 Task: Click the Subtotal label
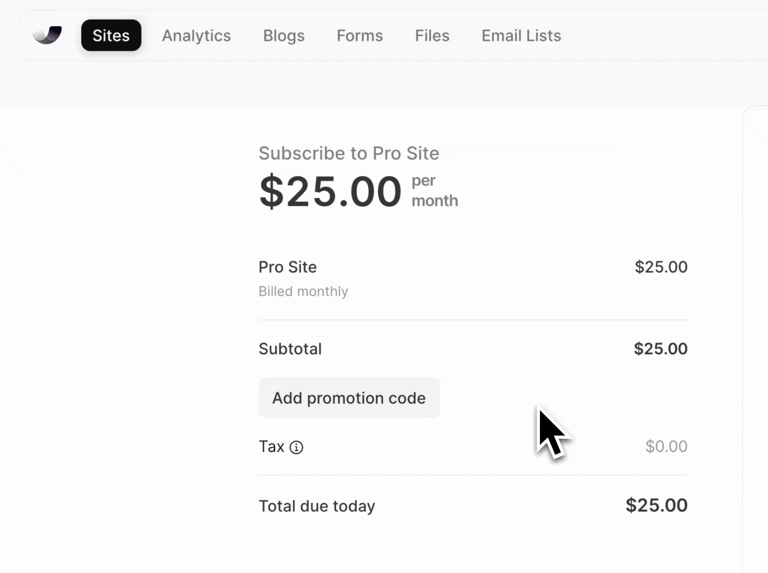[x=290, y=349]
